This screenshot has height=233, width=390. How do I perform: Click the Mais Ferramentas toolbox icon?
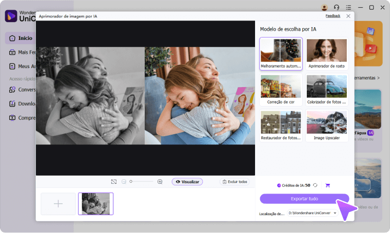point(12,52)
